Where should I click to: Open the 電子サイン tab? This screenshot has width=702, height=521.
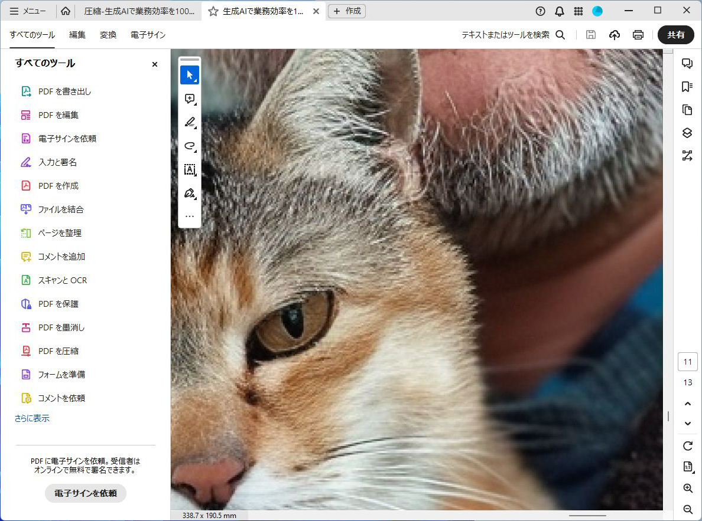click(x=148, y=35)
